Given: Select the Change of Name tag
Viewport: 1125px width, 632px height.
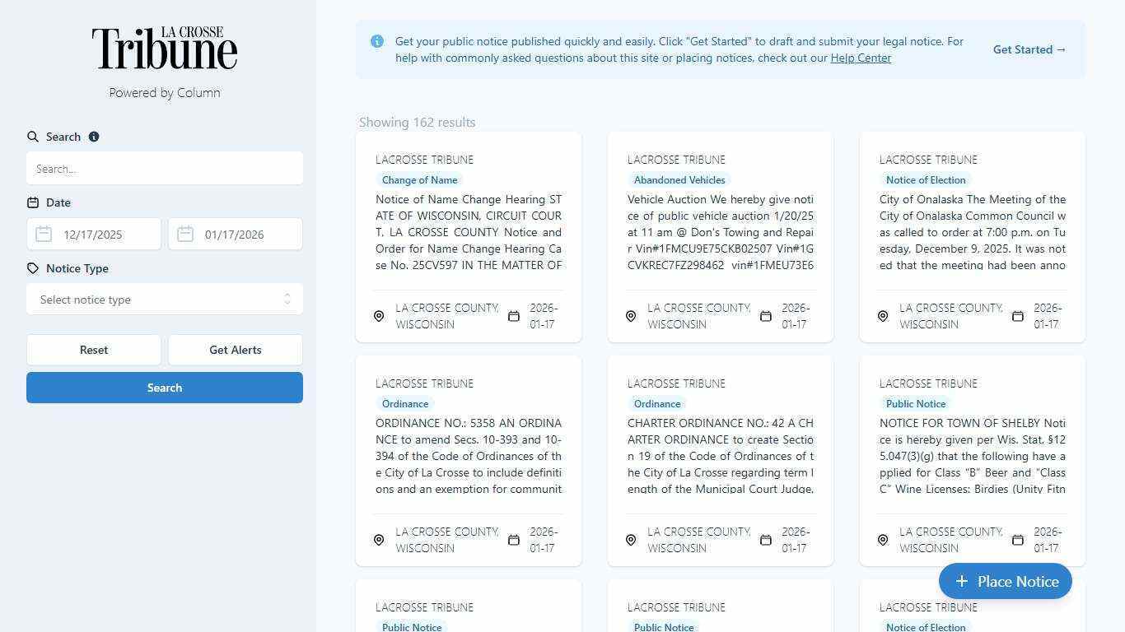Looking at the screenshot, I should (x=419, y=180).
